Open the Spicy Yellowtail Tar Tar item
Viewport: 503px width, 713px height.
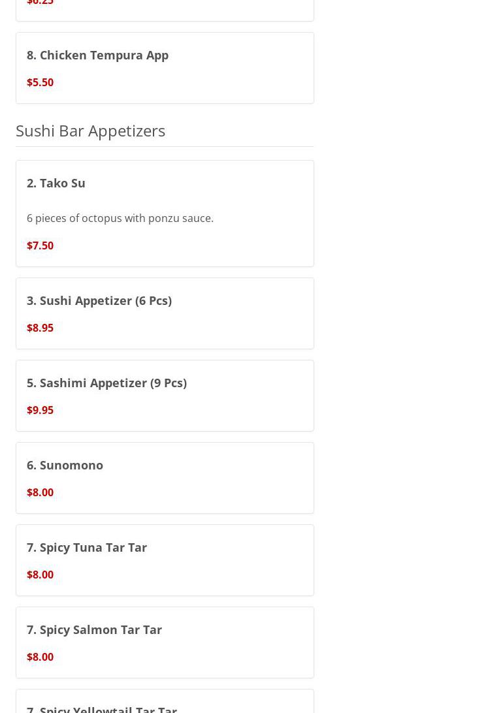click(102, 708)
